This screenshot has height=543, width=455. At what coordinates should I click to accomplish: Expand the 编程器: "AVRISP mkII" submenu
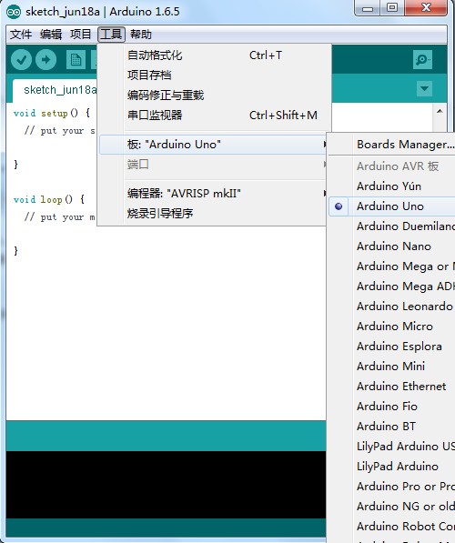[x=213, y=193]
